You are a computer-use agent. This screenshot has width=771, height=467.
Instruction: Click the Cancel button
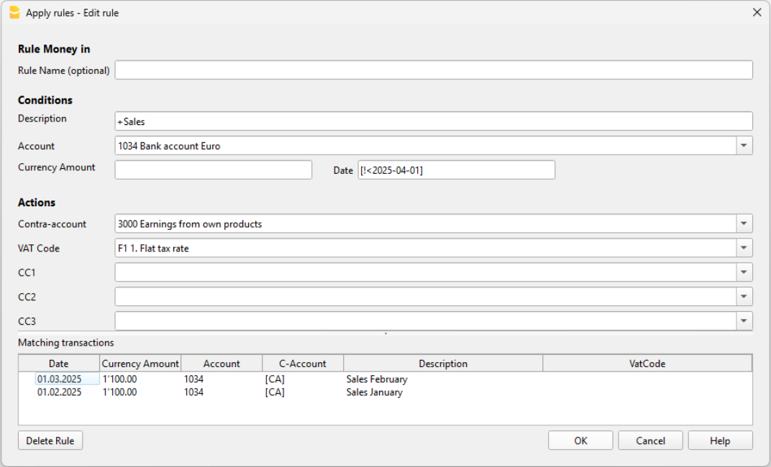click(650, 440)
